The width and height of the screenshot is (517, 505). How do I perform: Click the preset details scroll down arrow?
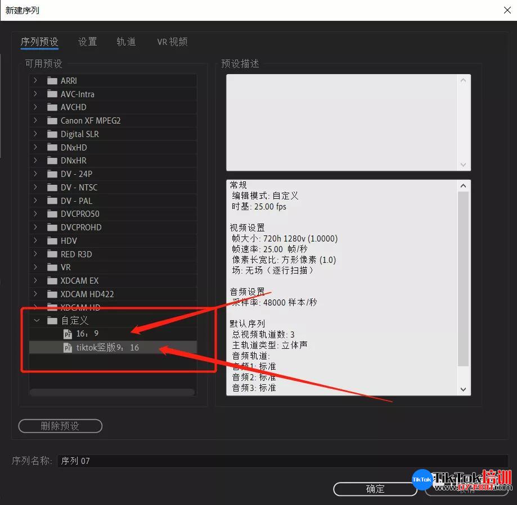tap(463, 389)
